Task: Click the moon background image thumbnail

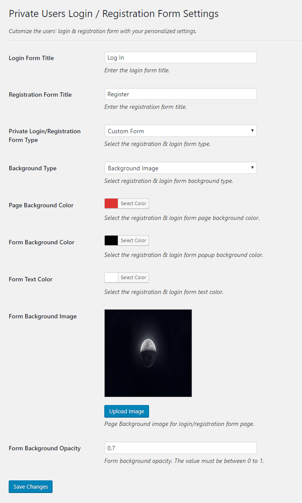Action: point(148,353)
